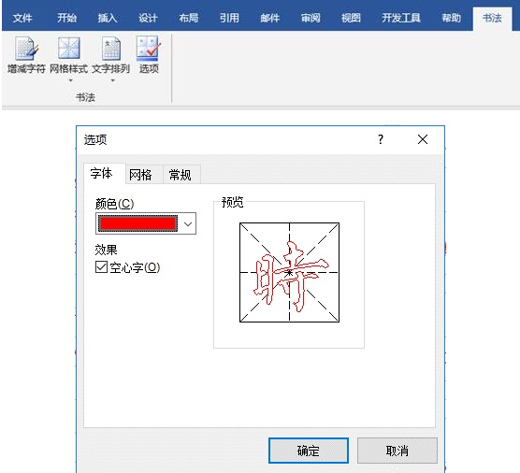The height and width of the screenshot is (473, 520).
Task: Click the help question mark in dialog
Action: coord(381,139)
